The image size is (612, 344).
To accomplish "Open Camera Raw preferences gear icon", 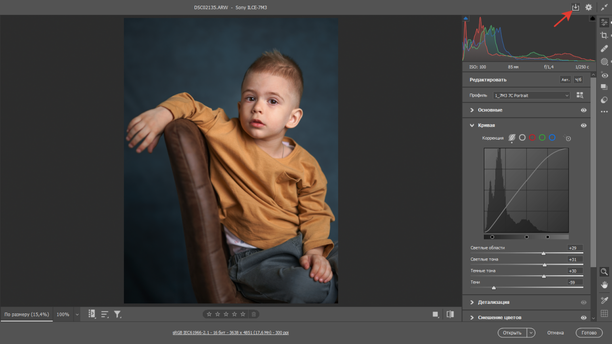I will point(589,7).
